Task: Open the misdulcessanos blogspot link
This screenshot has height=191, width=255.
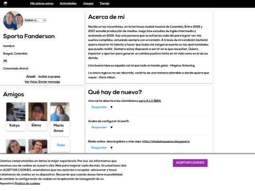Action: click(x=166, y=141)
